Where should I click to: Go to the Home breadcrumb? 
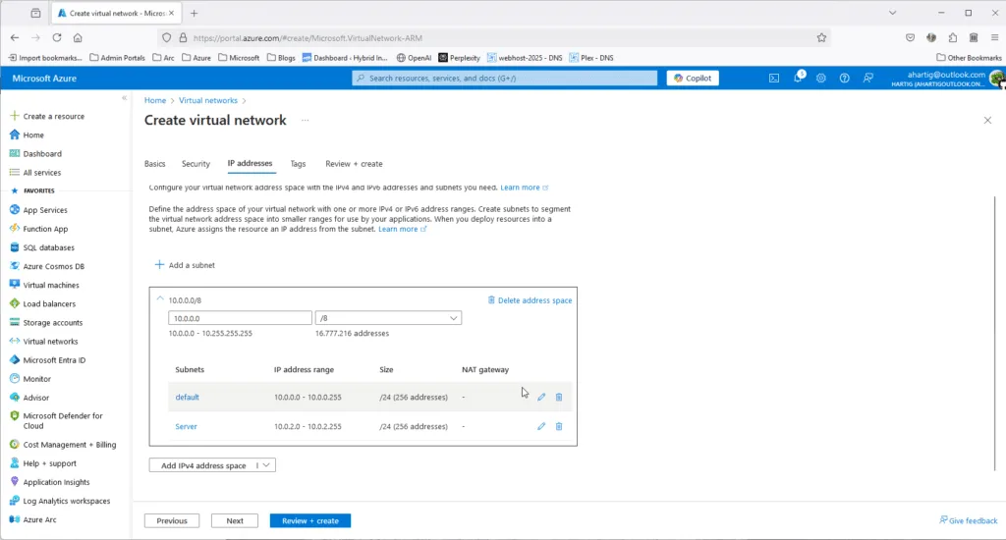[154, 101]
